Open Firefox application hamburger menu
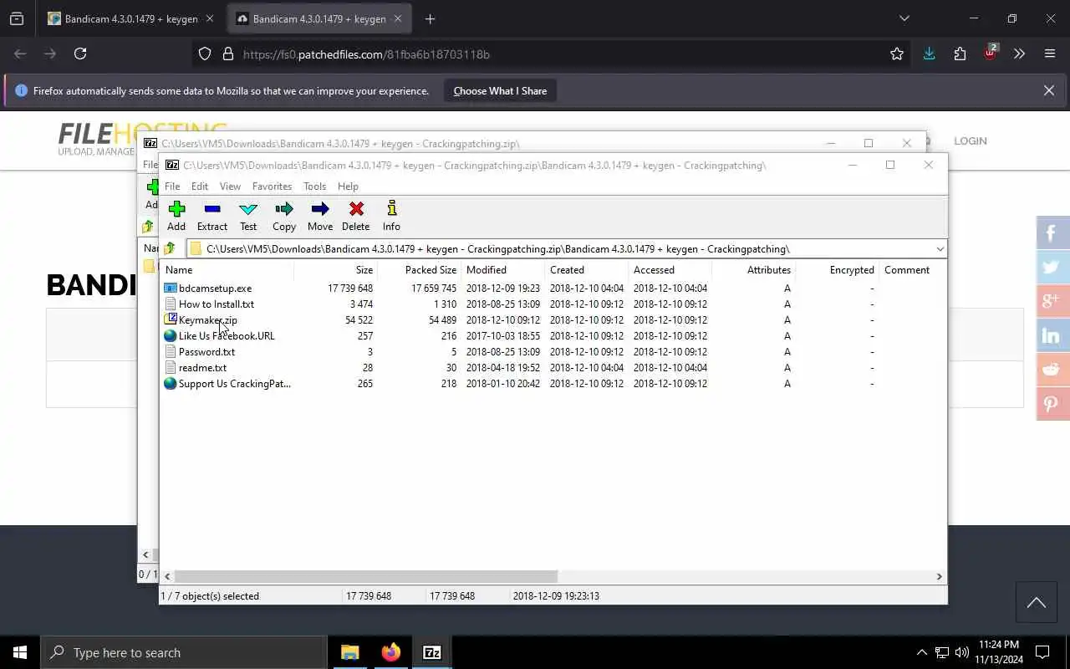Image resolution: width=1070 pixels, height=669 pixels. 1050,54
